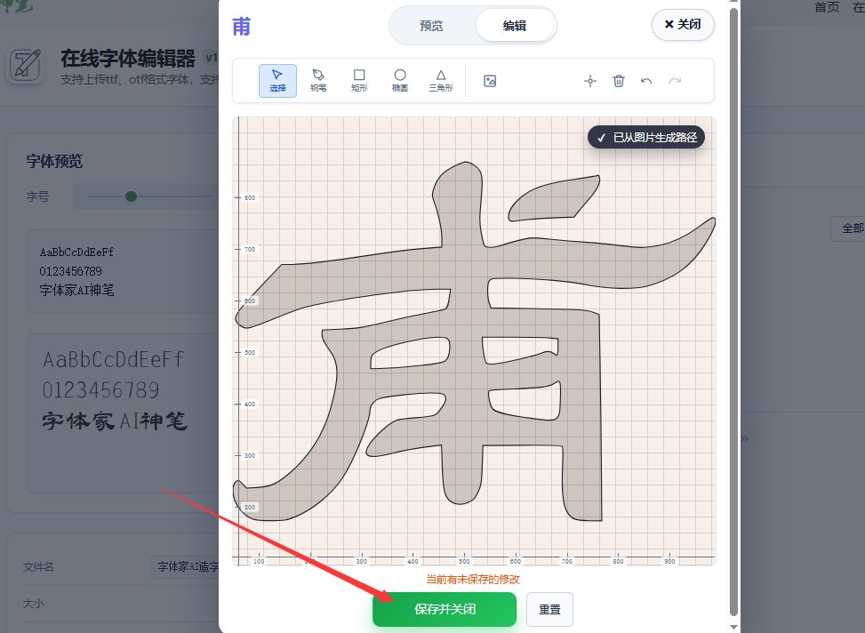Undo the last glyph edit
The height and width of the screenshot is (633, 865).
coord(647,80)
